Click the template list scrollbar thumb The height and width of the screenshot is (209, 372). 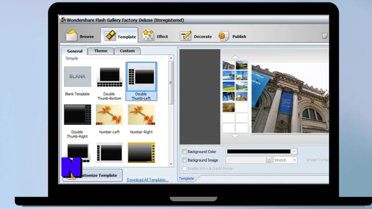tap(171, 83)
